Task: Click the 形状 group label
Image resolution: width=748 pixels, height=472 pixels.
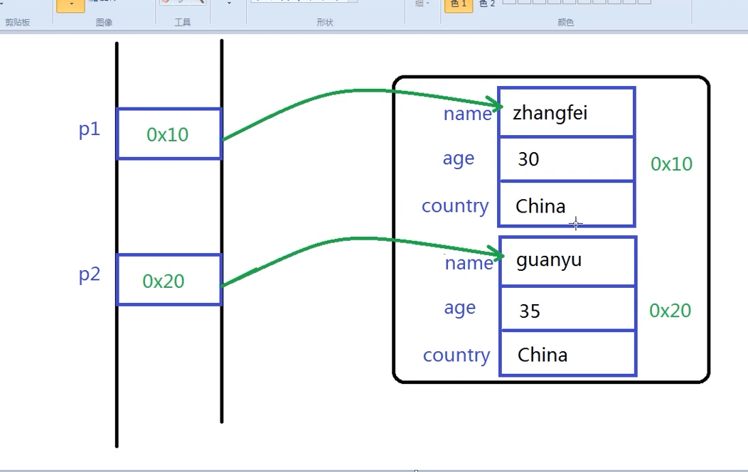Action: (x=325, y=23)
